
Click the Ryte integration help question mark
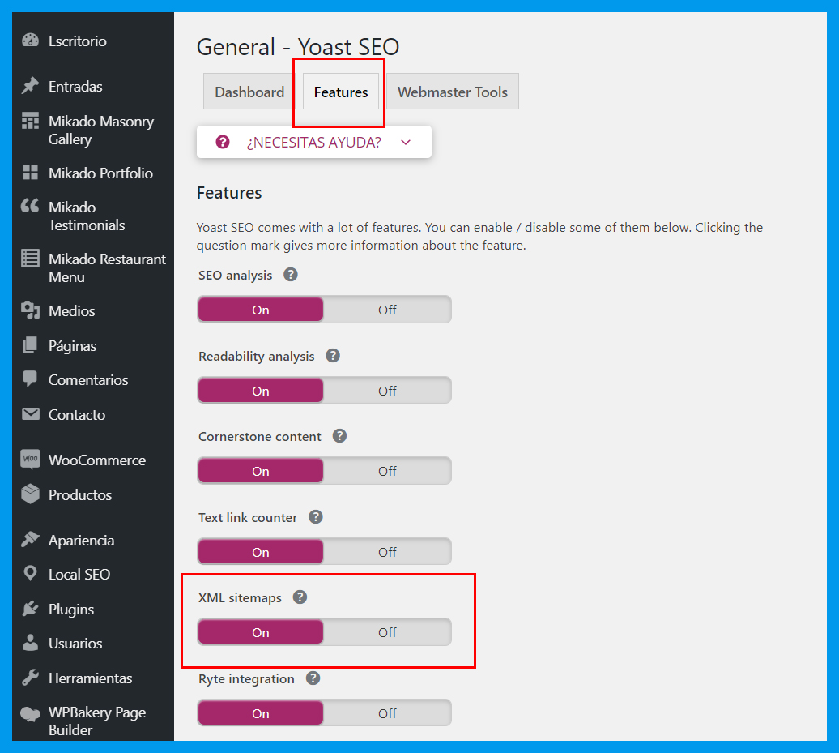click(313, 678)
